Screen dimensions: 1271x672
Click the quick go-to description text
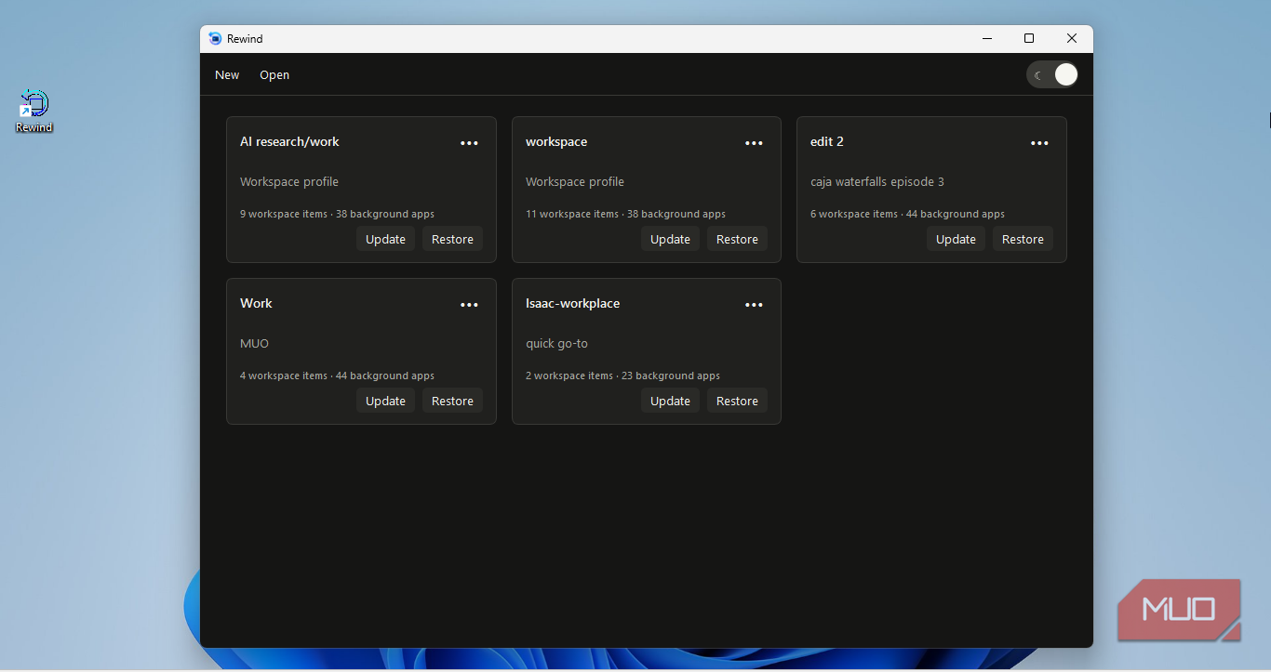click(556, 343)
